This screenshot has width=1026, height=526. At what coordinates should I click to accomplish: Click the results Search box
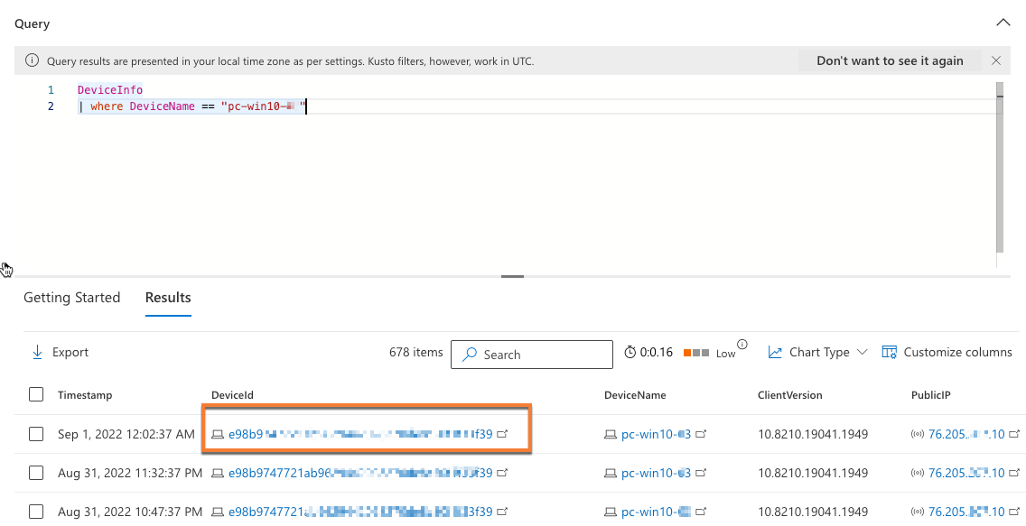coord(531,355)
